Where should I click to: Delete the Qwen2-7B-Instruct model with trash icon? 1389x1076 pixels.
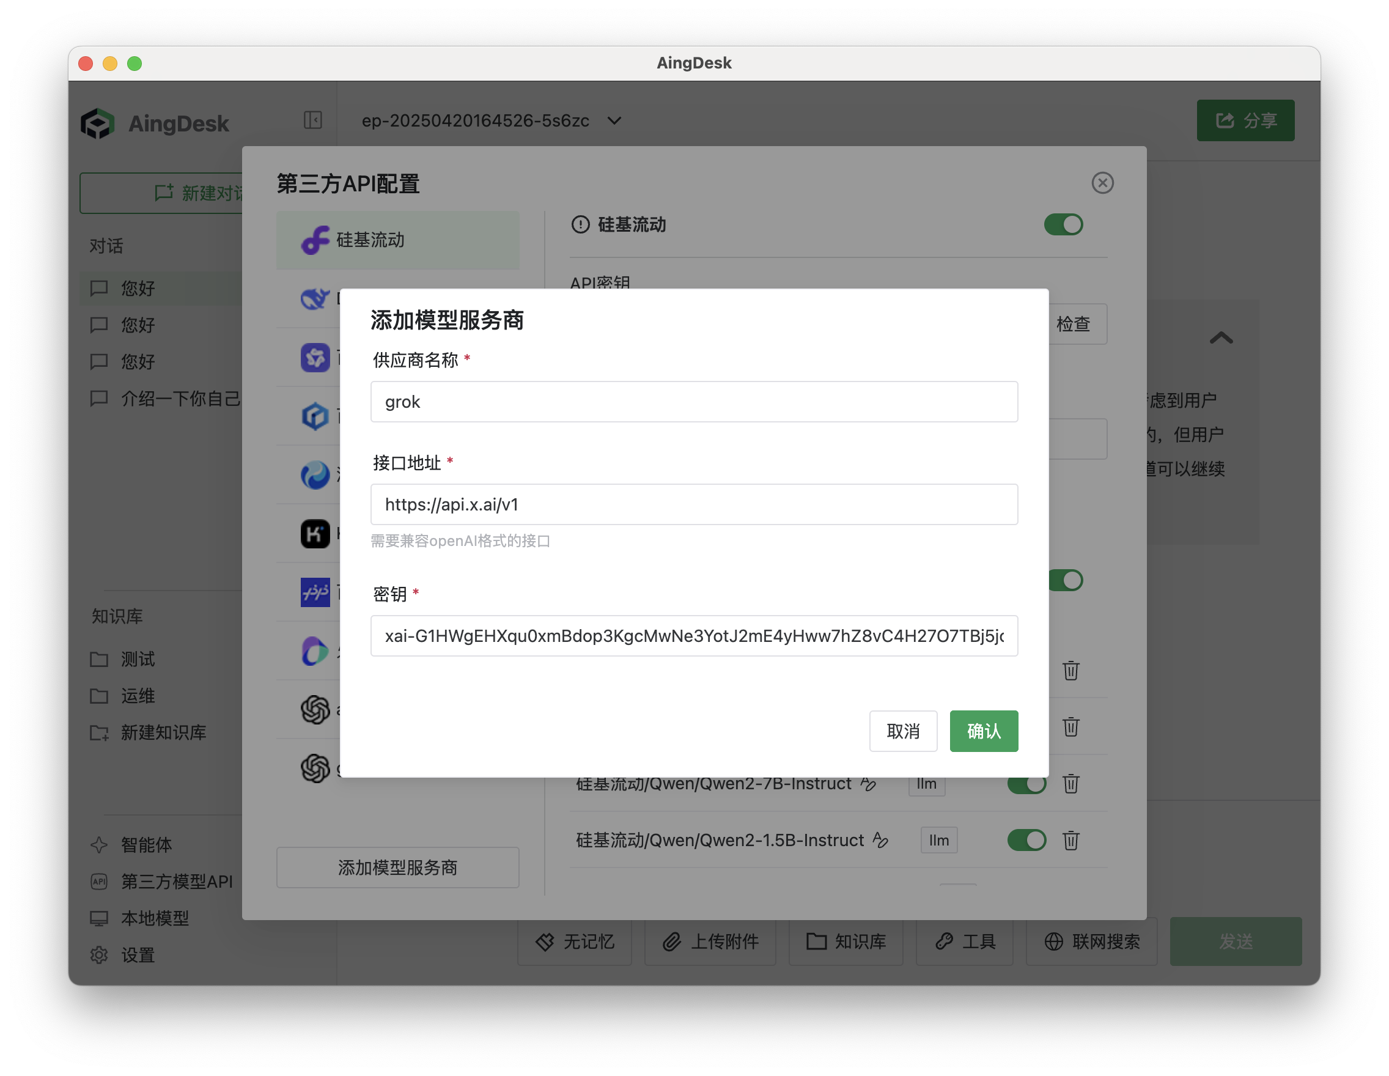pos(1070,784)
